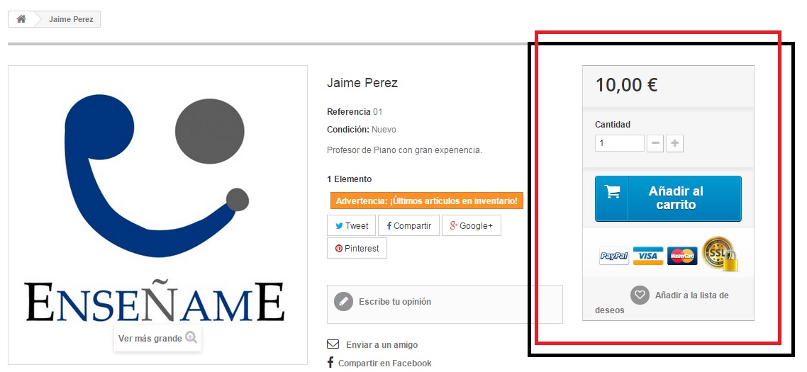Click the envelope icon Enviar a un amigo
Image resolution: width=807 pixels, height=372 pixels.
point(333,344)
